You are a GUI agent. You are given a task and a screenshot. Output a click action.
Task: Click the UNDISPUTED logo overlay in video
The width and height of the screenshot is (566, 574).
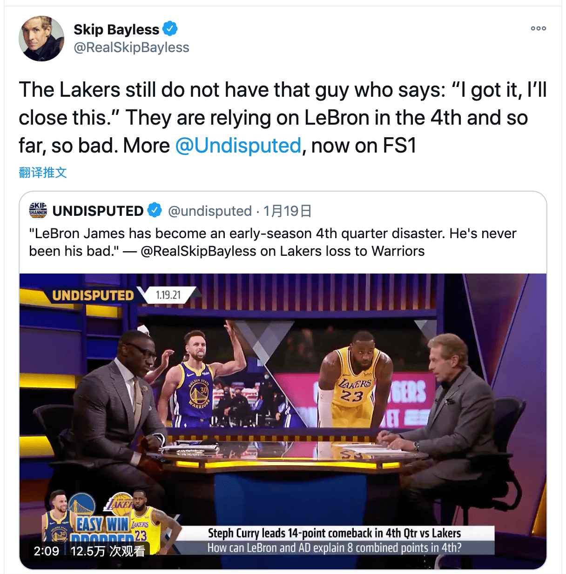point(93,295)
